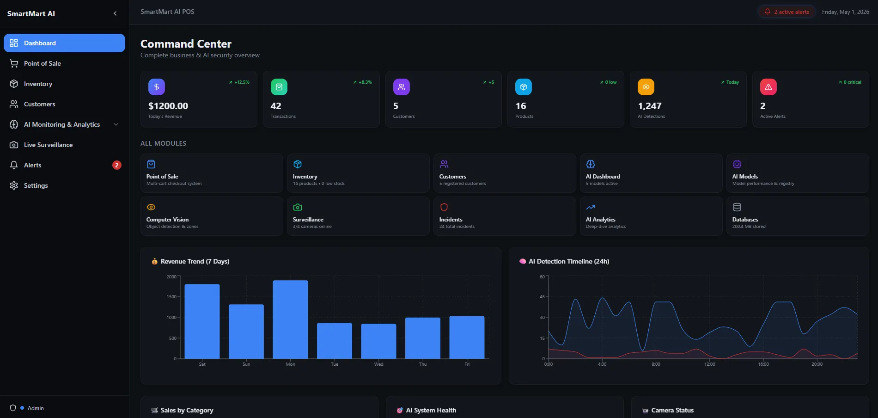
Task: Click the Customers people icon in sidebar
Action: click(14, 104)
